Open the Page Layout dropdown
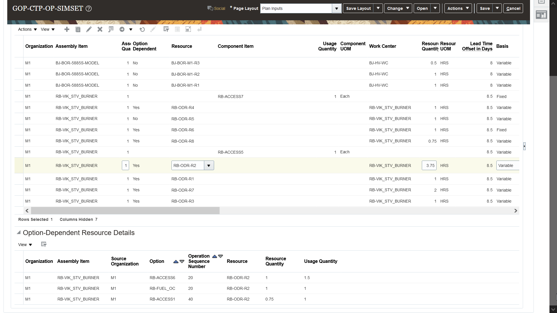Image resolution: width=557 pixels, height=313 pixels. pyautogui.click(x=337, y=8)
